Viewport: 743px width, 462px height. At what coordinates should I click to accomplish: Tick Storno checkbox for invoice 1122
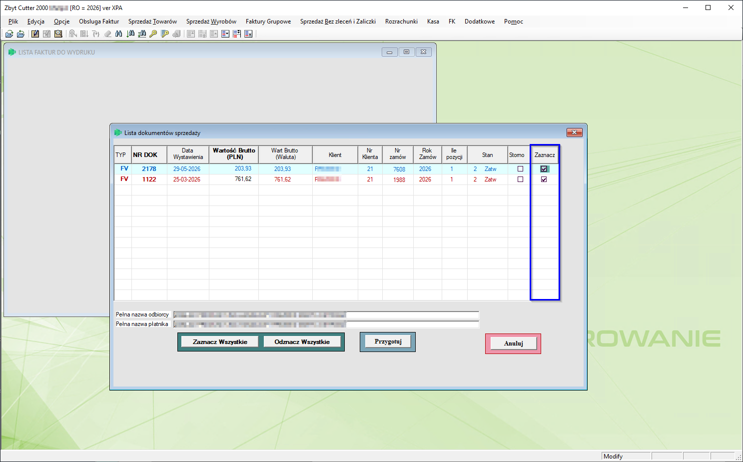[x=520, y=179]
